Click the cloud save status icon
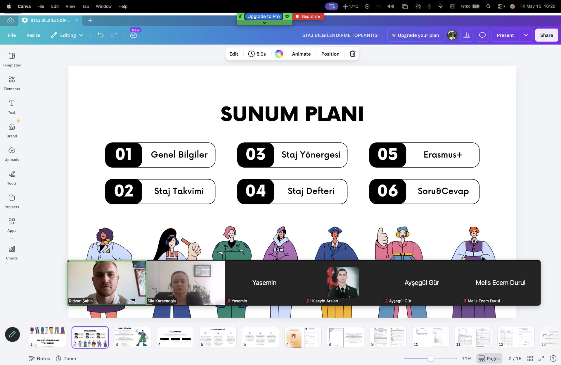This screenshot has width=561, height=365. click(134, 35)
